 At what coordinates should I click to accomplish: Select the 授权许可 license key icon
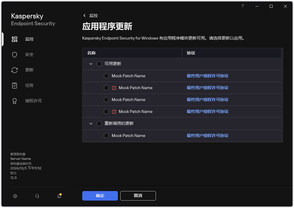pos(15,101)
